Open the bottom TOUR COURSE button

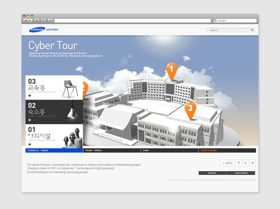pos(241,173)
